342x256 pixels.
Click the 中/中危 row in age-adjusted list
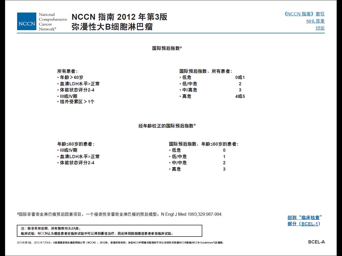pos(197,163)
